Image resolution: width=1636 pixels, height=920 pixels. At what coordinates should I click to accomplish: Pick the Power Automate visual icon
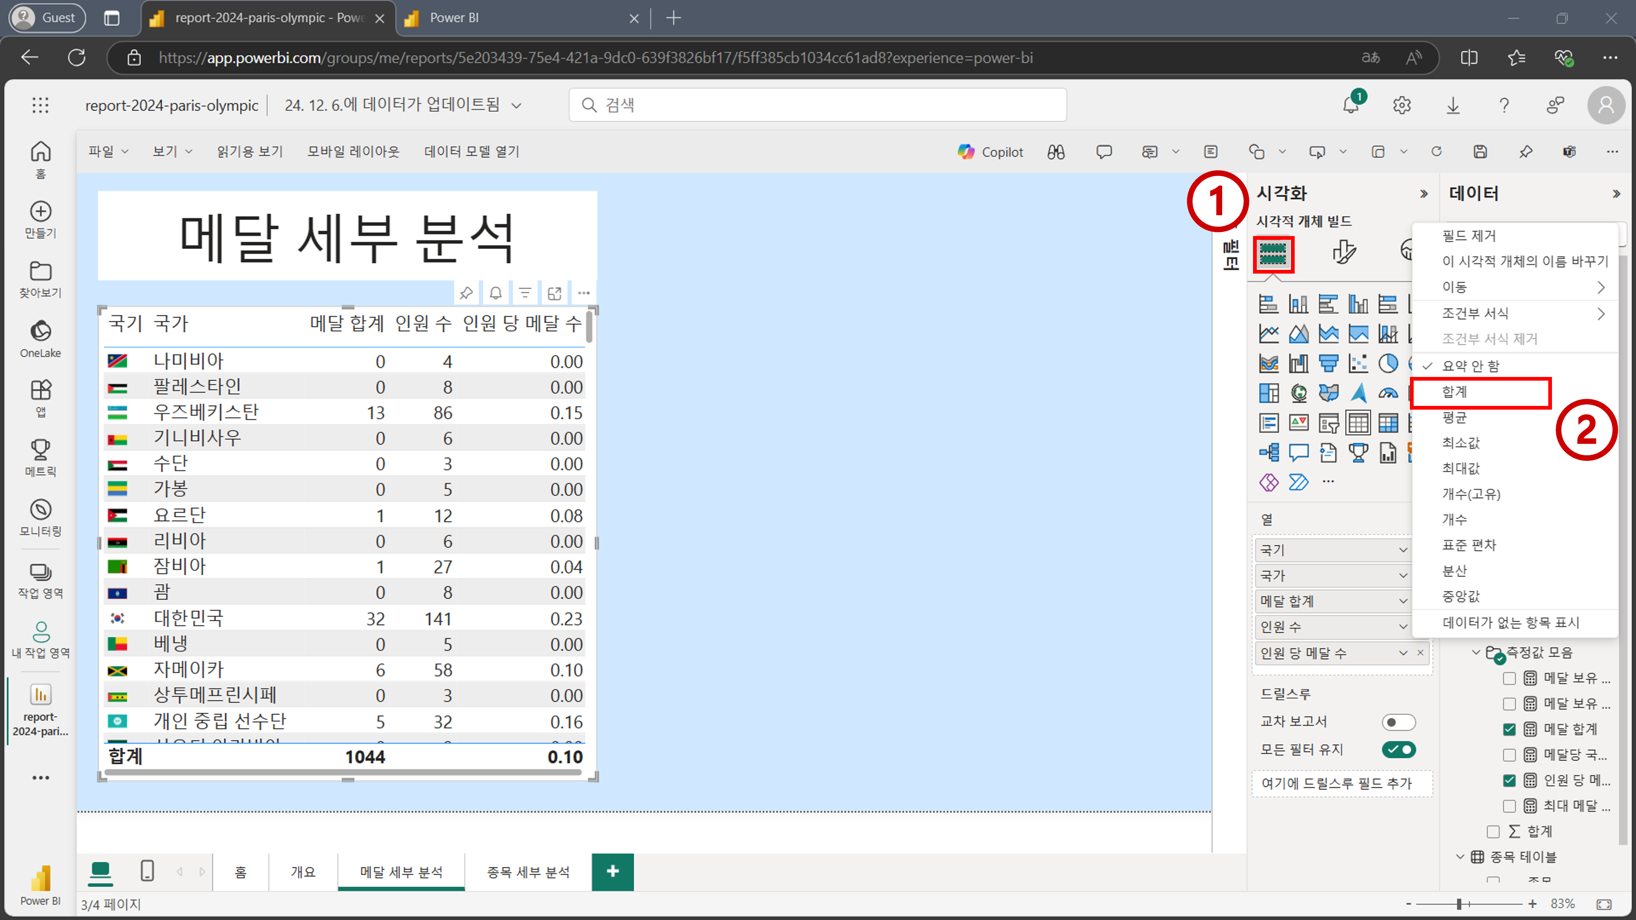coord(1298,482)
